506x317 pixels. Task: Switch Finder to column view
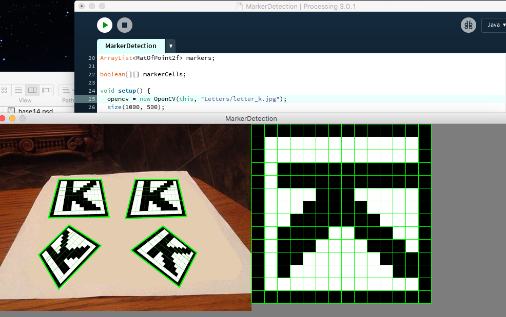[x=32, y=90]
